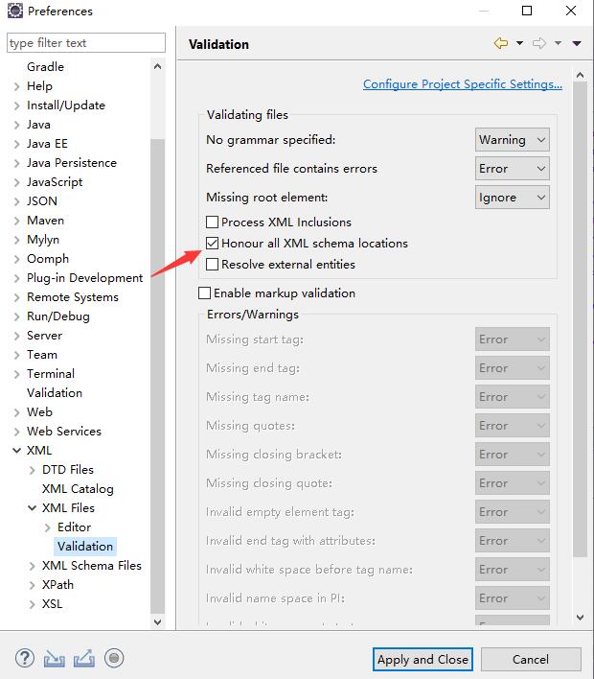The image size is (594, 679).
Task: Open the Missing root element dropdown
Action: [x=513, y=198]
